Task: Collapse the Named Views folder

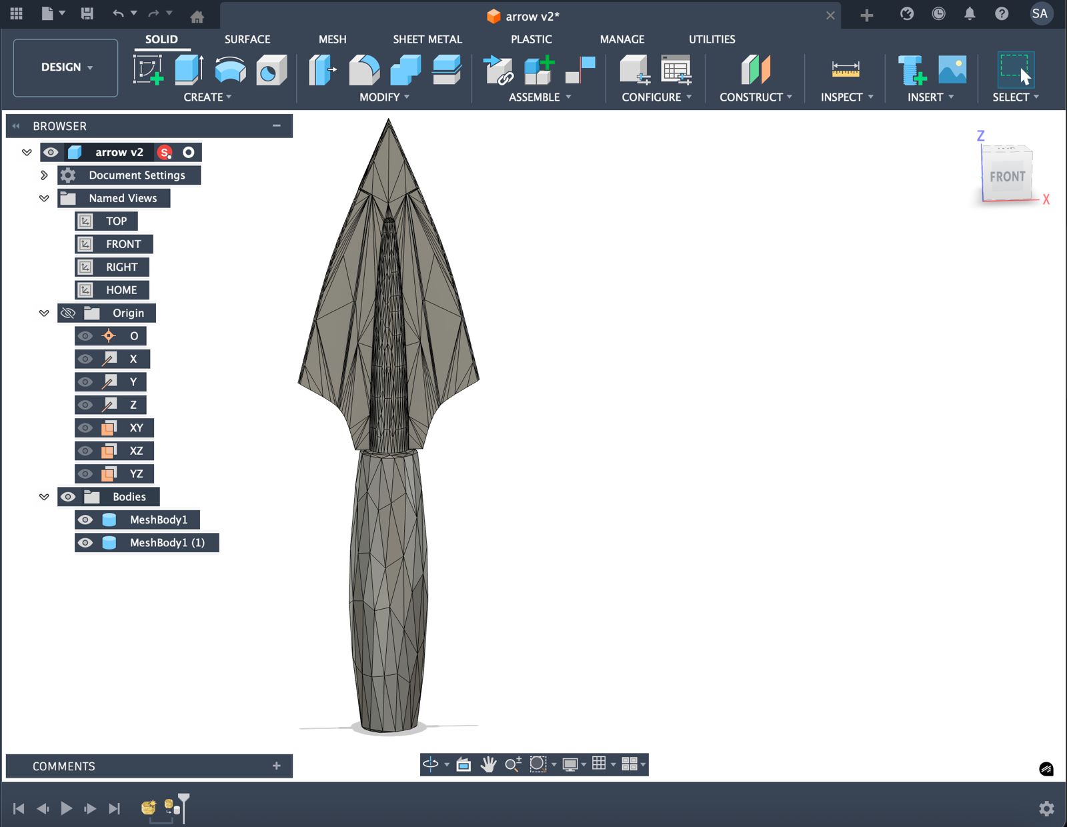Action: tap(44, 198)
